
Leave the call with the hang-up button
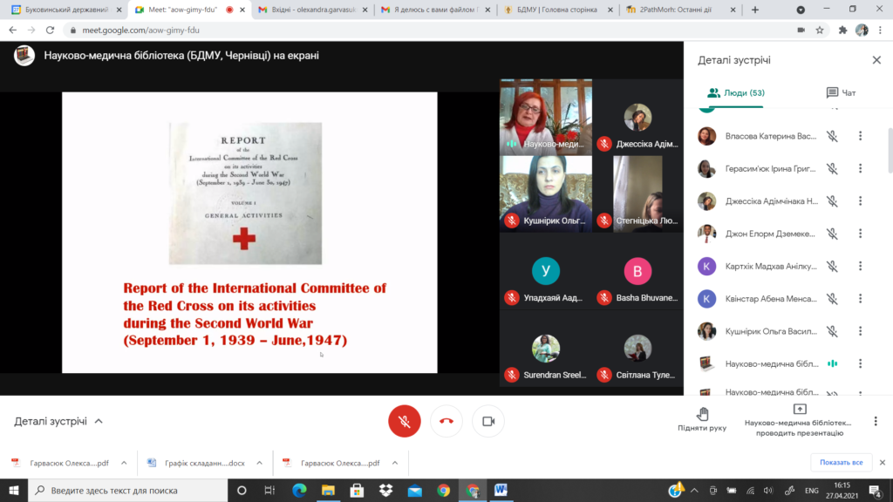click(x=446, y=421)
